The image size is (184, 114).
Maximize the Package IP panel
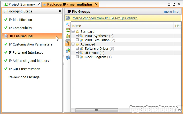pos(169,4)
